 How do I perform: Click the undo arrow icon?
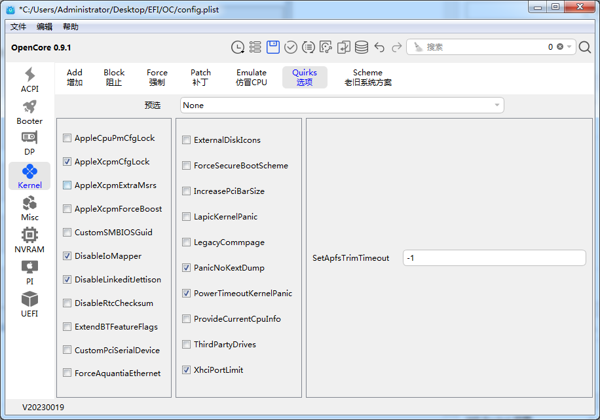tap(379, 47)
